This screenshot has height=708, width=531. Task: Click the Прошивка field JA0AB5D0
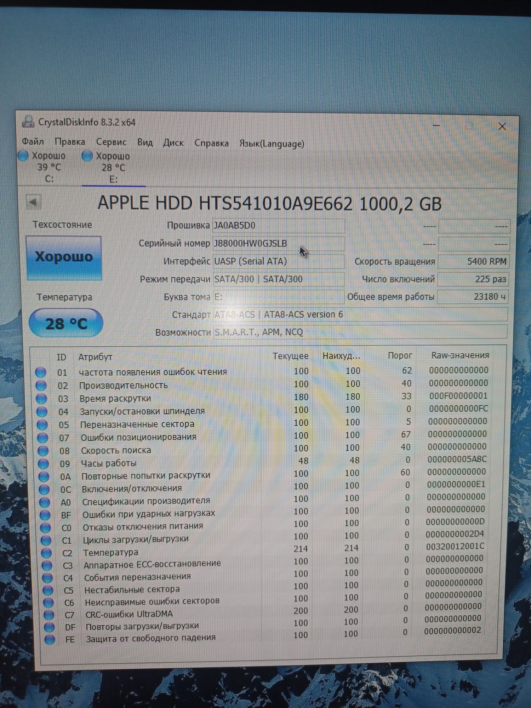[x=279, y=225]
